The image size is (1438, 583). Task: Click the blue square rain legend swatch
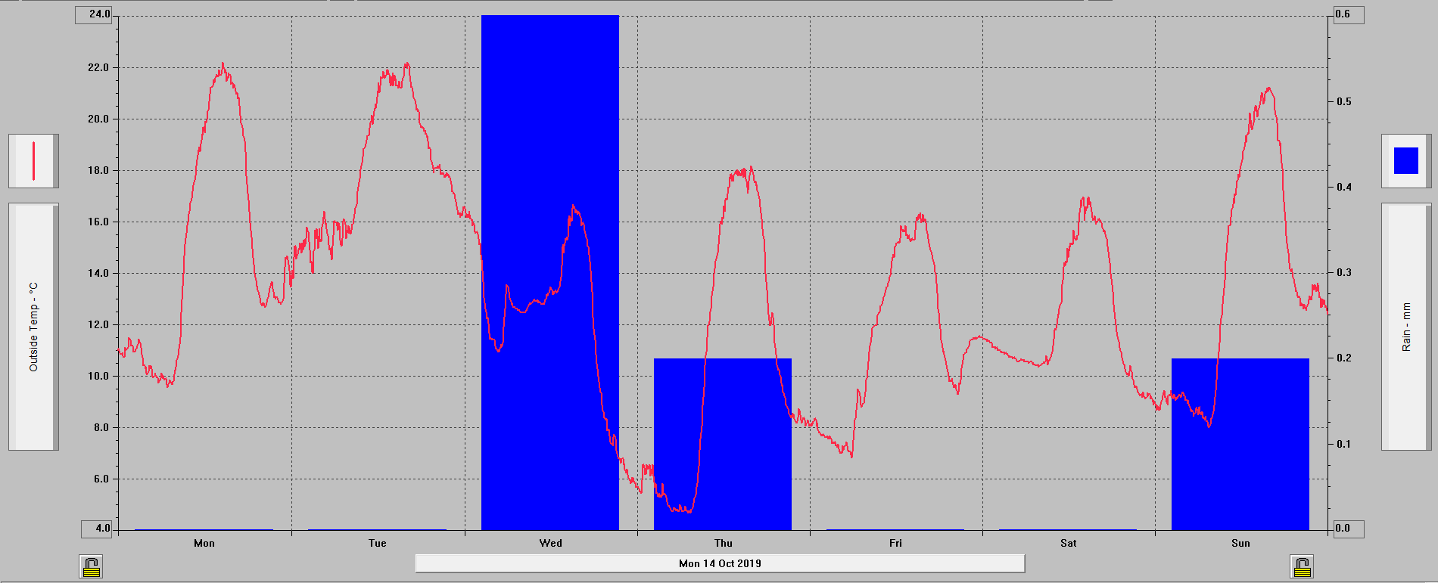pyautogui.click(x=1405, y=161)
